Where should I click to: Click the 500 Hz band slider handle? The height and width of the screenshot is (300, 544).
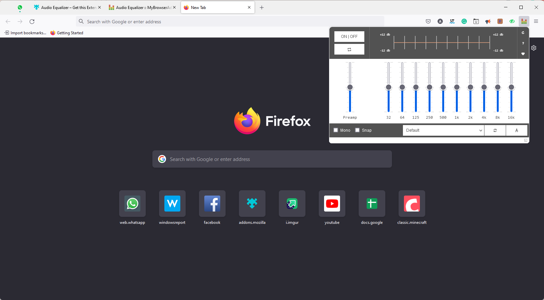coord(443,87)
